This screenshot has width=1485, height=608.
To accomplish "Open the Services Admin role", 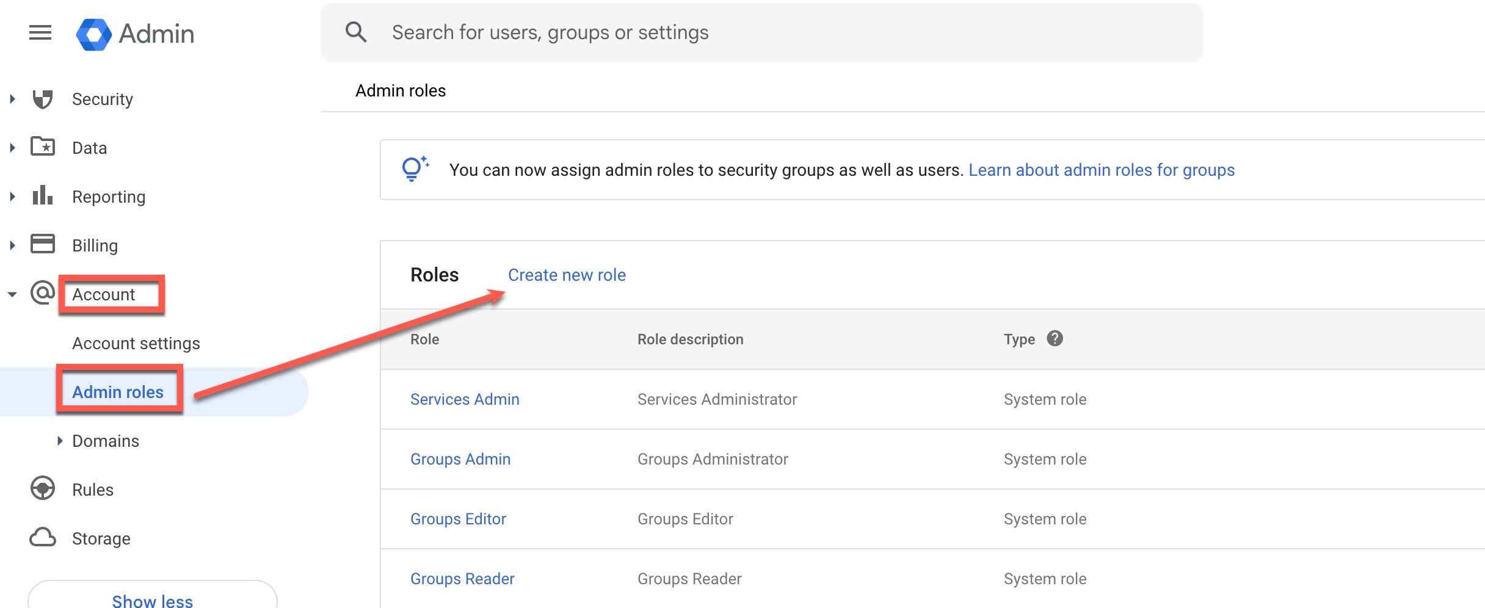I will point(465,399).
